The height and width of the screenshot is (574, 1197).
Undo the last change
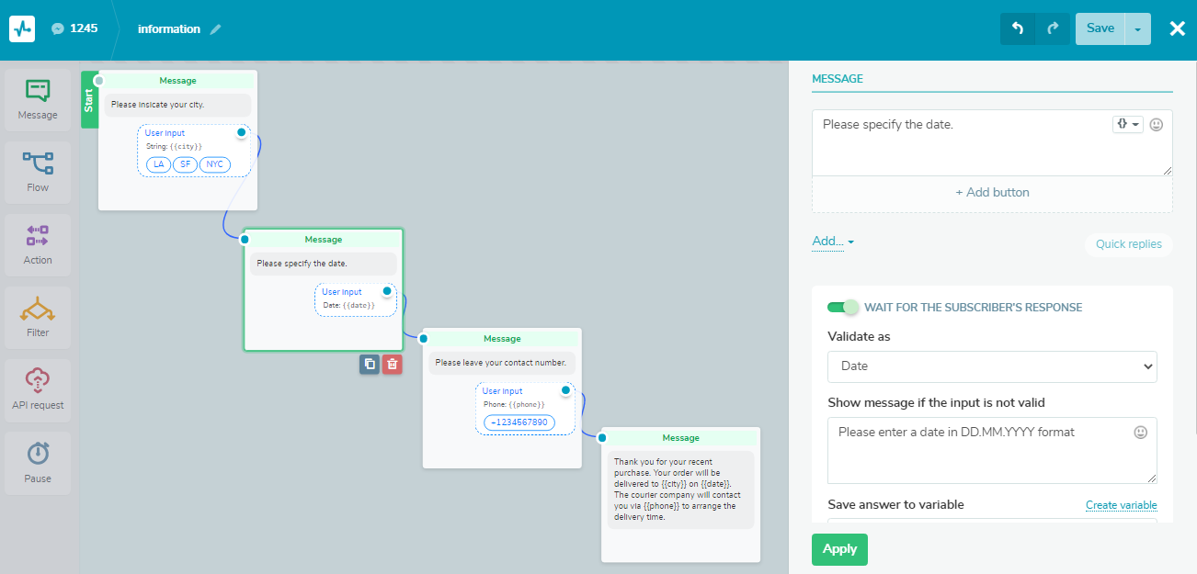1016,28
